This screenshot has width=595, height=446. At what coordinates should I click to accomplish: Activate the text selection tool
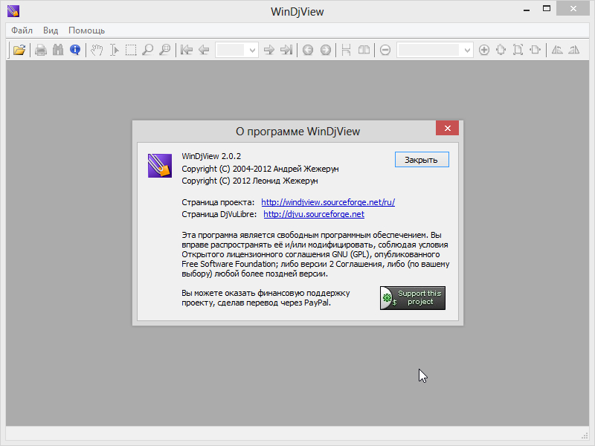point(114,50)
